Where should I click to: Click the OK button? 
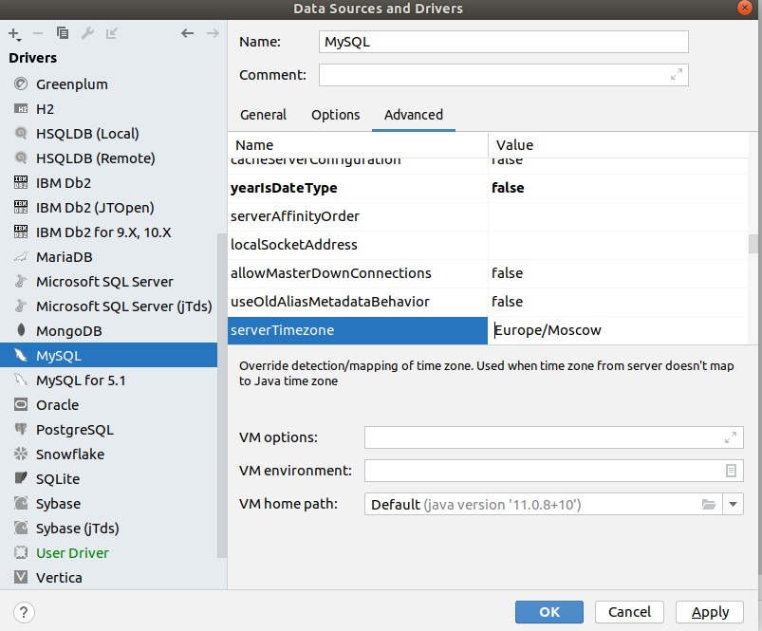tap(549, 612)
